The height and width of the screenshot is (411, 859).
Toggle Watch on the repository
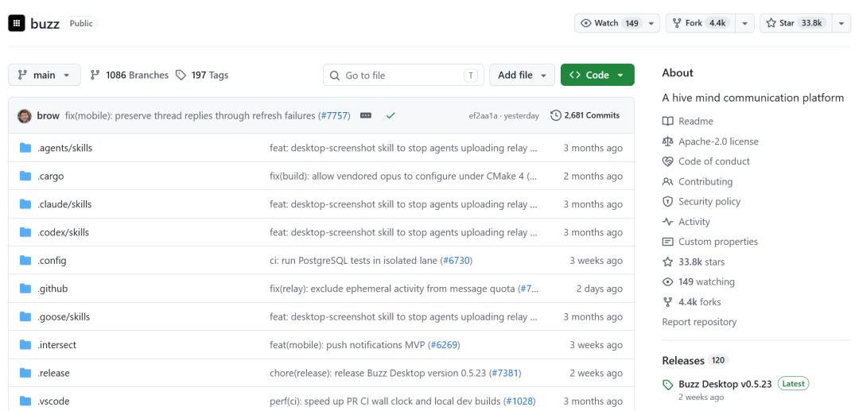pyautogui.click(x=609, y=23)
